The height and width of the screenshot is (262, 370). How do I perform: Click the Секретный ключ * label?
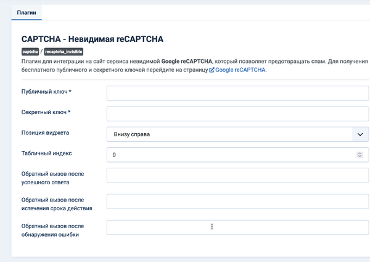tap(46, 112)
